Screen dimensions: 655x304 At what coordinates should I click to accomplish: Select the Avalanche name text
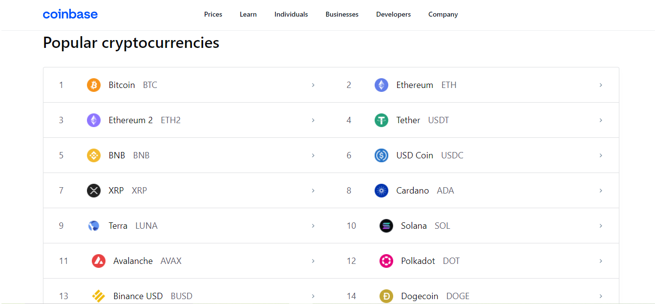133,261
